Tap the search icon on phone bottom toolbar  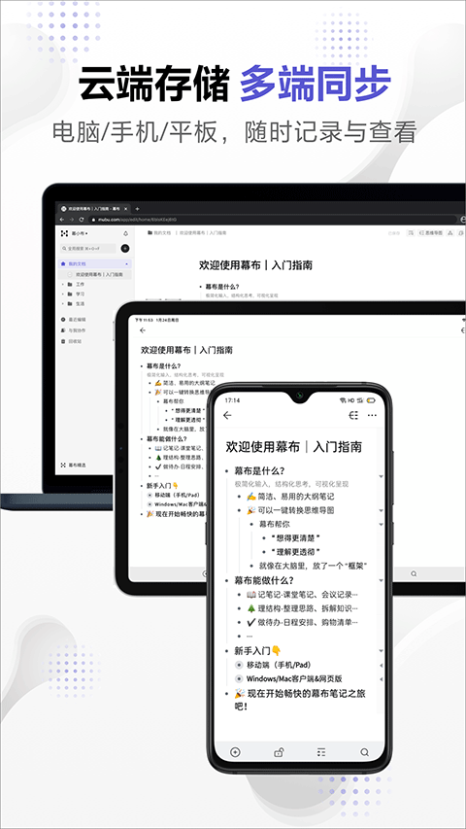tap(365, 752)
